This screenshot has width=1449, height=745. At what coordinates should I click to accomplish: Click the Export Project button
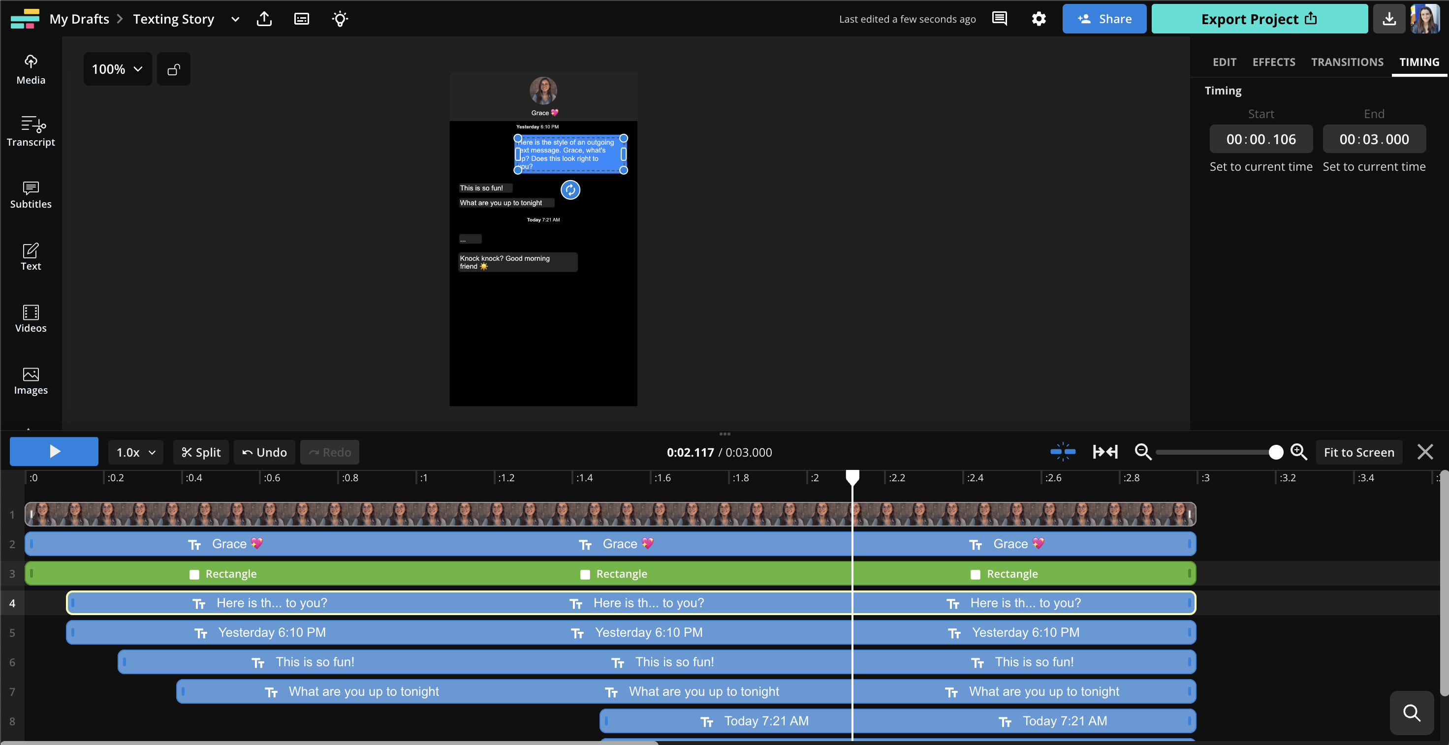click(1259, 19)
